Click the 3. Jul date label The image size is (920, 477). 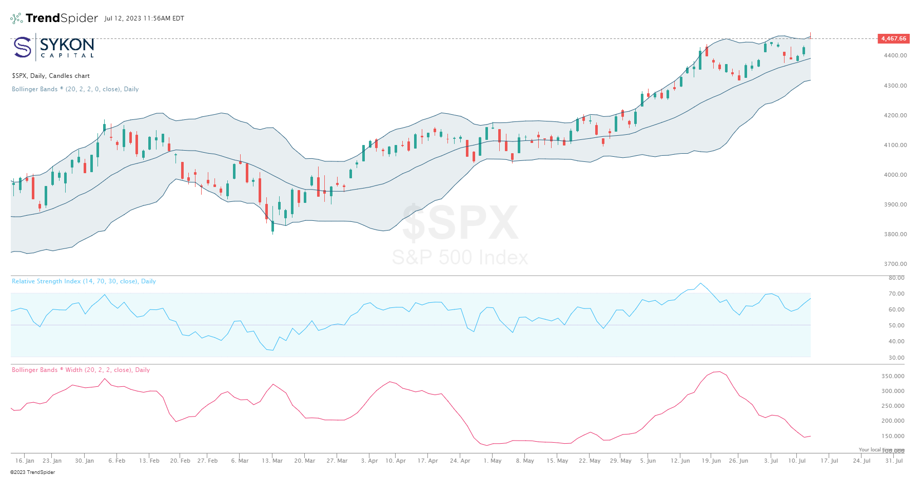[771, 461]
